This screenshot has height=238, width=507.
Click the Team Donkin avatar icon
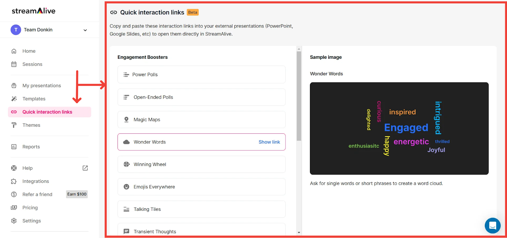[x=16, y=30]
